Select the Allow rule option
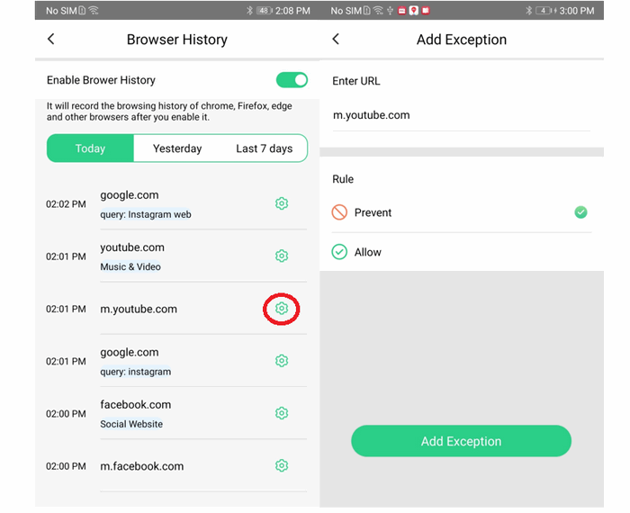The height and width of the screenshot is (513, 630). coord(461,252)
